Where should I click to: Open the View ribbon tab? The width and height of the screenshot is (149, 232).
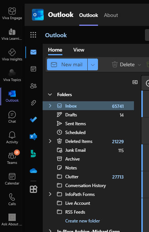79,50
